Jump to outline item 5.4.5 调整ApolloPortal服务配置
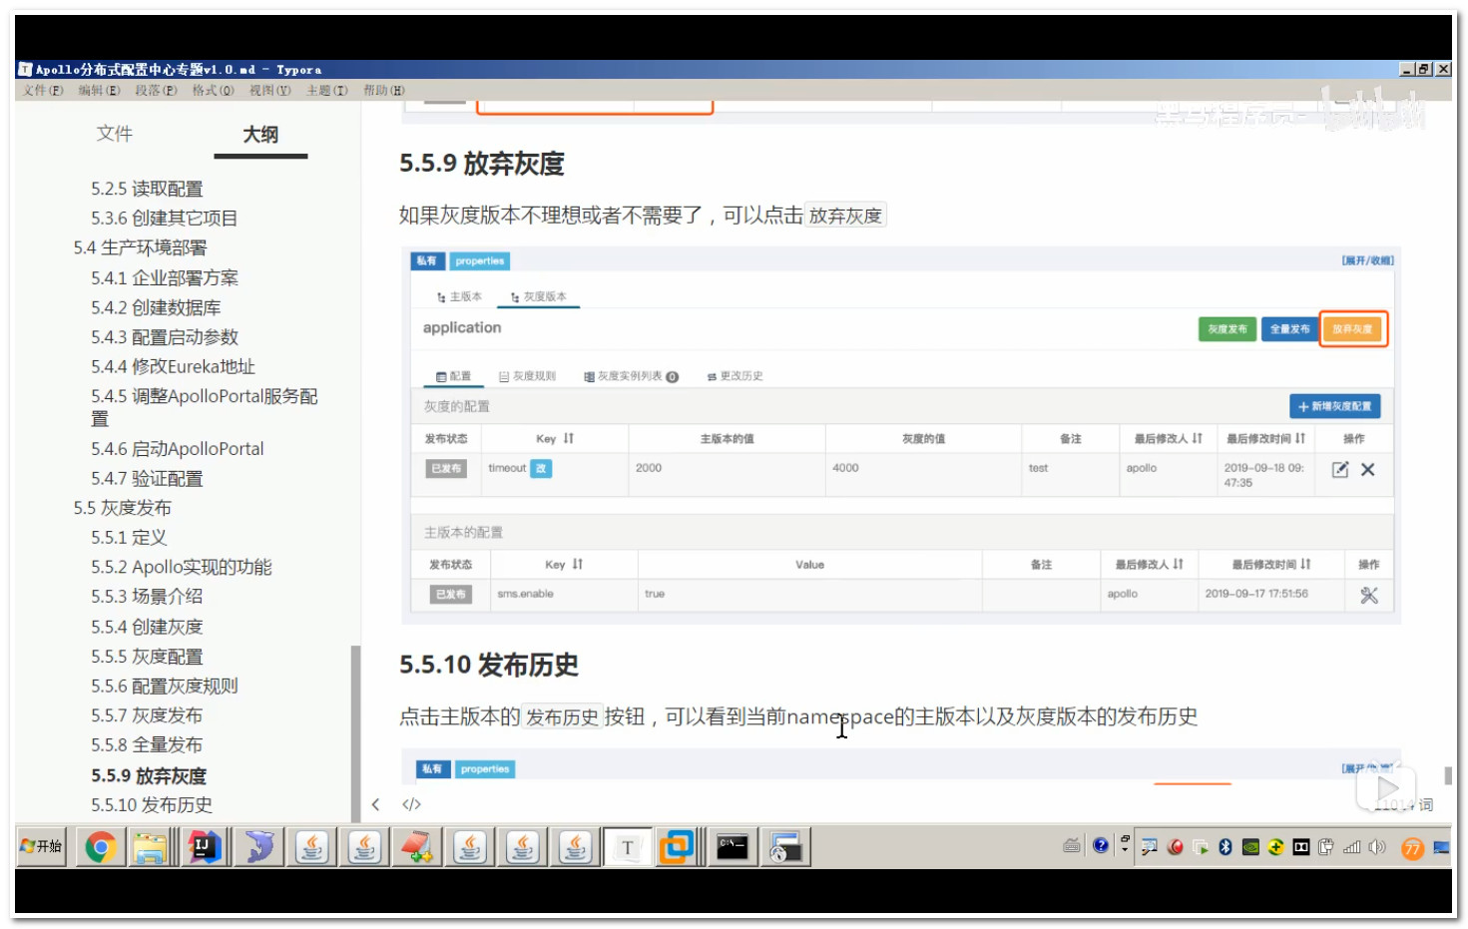The width and height of the screenshot is (1468, 929). 205,407
